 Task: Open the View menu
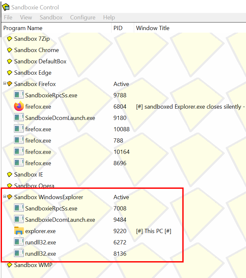click(26, 17)
